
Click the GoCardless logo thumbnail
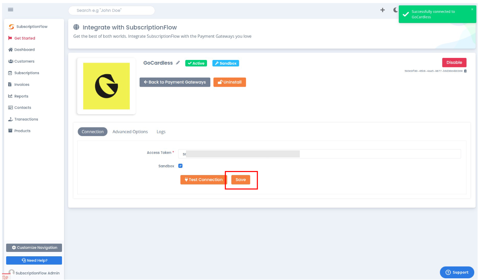click(x=106, y=86)
